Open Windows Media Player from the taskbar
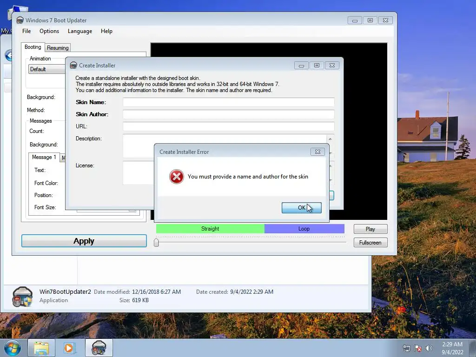The image size is (476, 357). (x=70, y=348)
